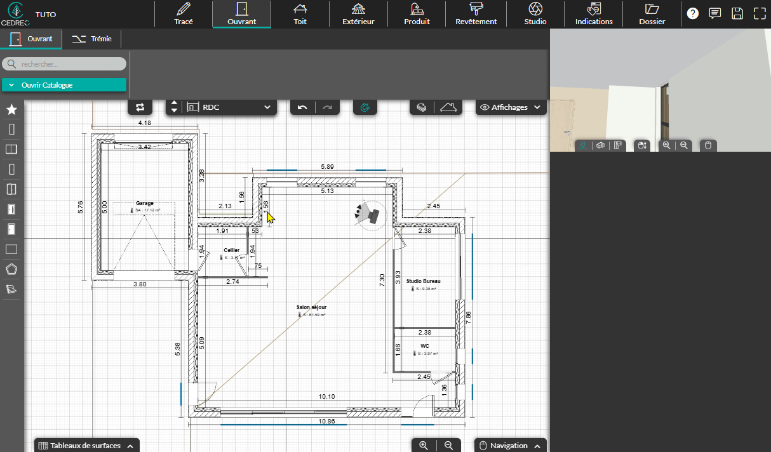This screenshot has width=771, height=452.
Task: Open the Toit menu tab
Action: 300,14
